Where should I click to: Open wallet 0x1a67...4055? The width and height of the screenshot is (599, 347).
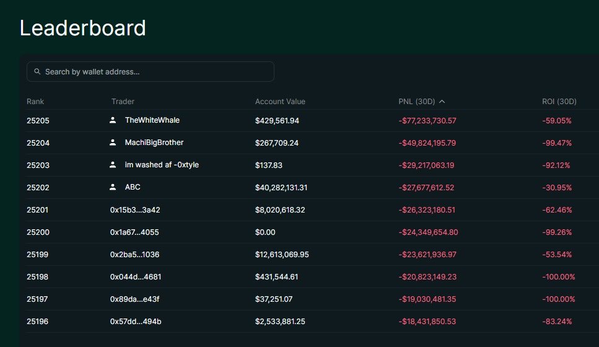(x=134, y=232)
